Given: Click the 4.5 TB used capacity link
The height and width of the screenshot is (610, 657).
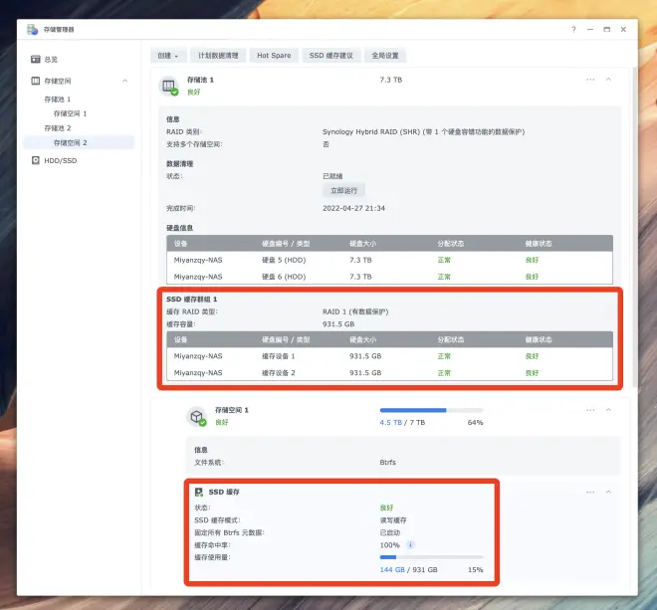Looking at the screenshot, I should click(x=390, y=422).
